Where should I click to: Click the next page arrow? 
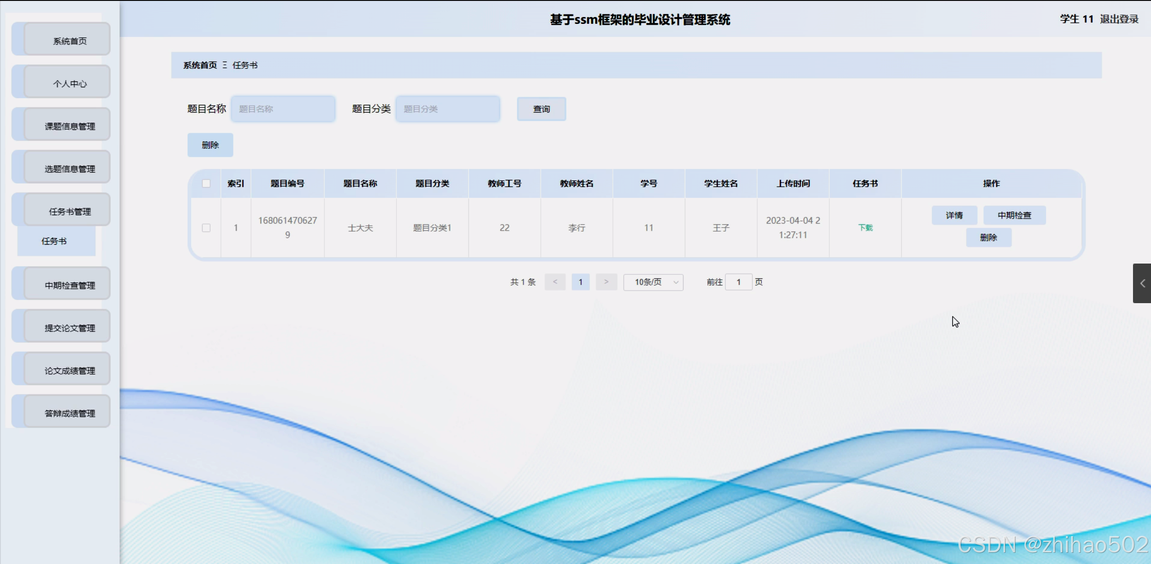[x=606, y=282]
